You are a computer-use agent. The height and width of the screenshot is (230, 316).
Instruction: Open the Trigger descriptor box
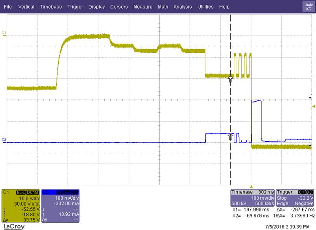pos(295,198)
